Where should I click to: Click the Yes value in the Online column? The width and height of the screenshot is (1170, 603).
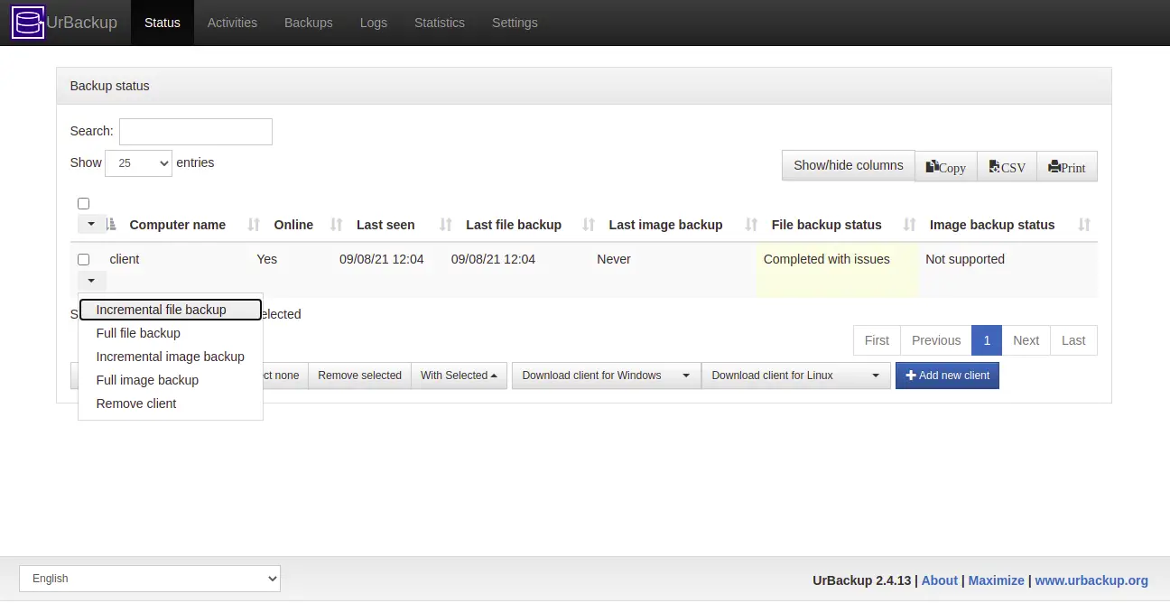click(267, 259)
